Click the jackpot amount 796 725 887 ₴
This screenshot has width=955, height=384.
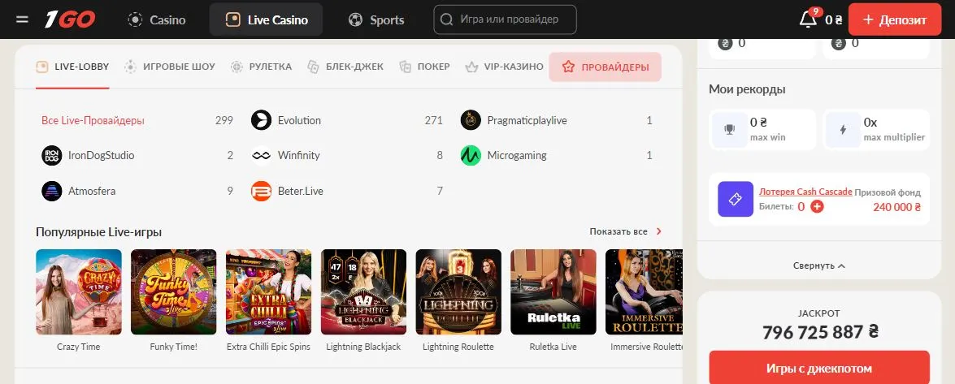[820, 332]
